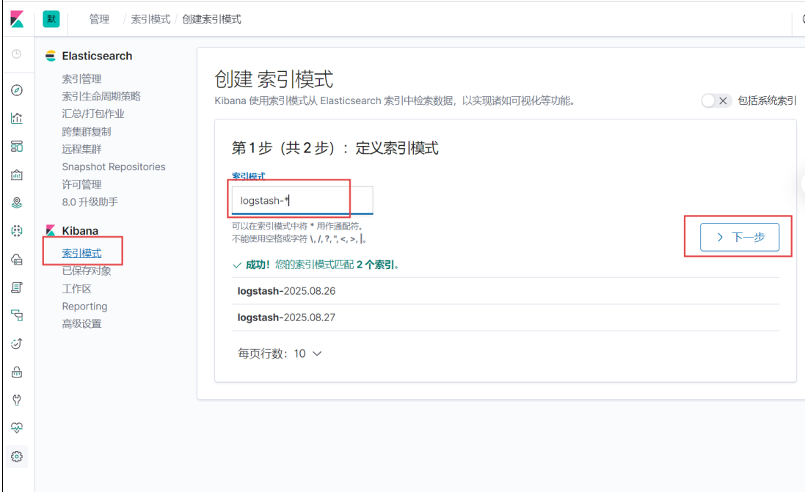Open Discover compass icon in sidebar
Image resolution: width=805 pixels, height=492 pixels.
(16, 90)
